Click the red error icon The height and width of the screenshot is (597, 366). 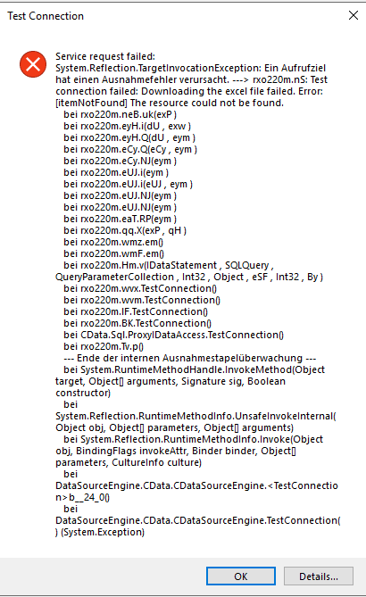(x=33, y=64)
